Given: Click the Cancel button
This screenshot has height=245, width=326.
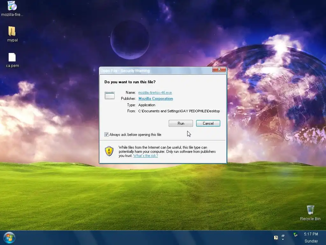Looking at the screenshot, I should point(208,123).
